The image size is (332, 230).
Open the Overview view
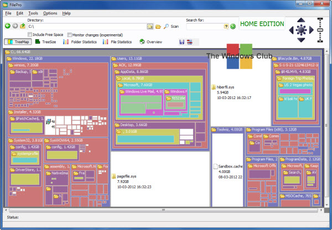click(x=151, y=42)
